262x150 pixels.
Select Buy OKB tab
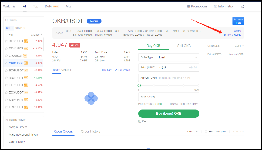pos(154,46)
